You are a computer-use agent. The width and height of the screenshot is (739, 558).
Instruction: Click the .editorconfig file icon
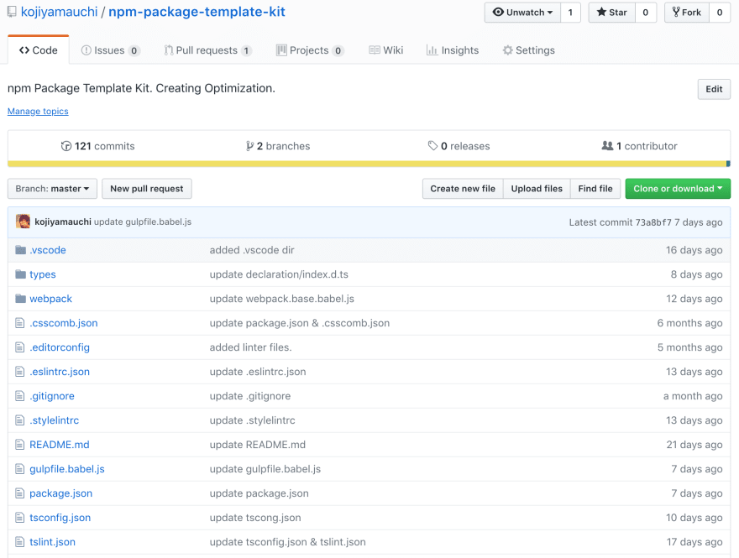pyautogui.click(x=20, y=347)
